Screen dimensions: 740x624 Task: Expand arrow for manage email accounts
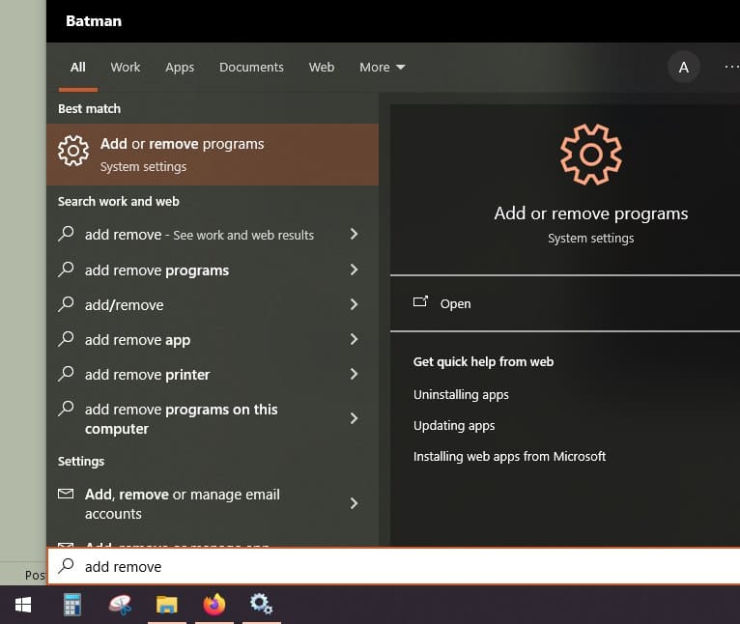(x=354, y=503)
